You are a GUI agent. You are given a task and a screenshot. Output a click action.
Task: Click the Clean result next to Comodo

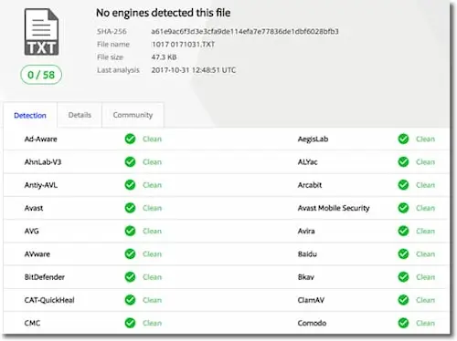click(425, 323)
